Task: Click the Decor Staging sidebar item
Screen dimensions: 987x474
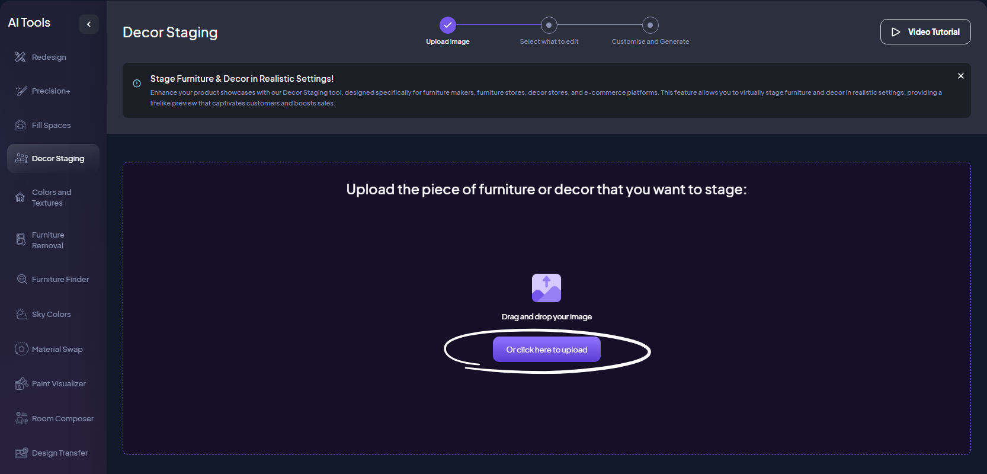Action: point(57,159)
